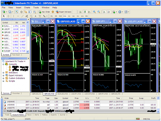The height and width of the screenshot is (121, 161).
Task: Expand the Scripts tree node
Action: (x=3, y=81)
